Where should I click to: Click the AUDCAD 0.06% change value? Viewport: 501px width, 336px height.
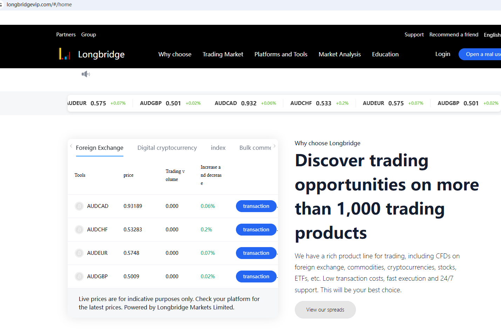click(208, 206)
